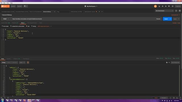The width and height of the screenshot is (182, 102).
Task: Select the x-www-form-urlencoded radio button
Action: click(11, 26)
